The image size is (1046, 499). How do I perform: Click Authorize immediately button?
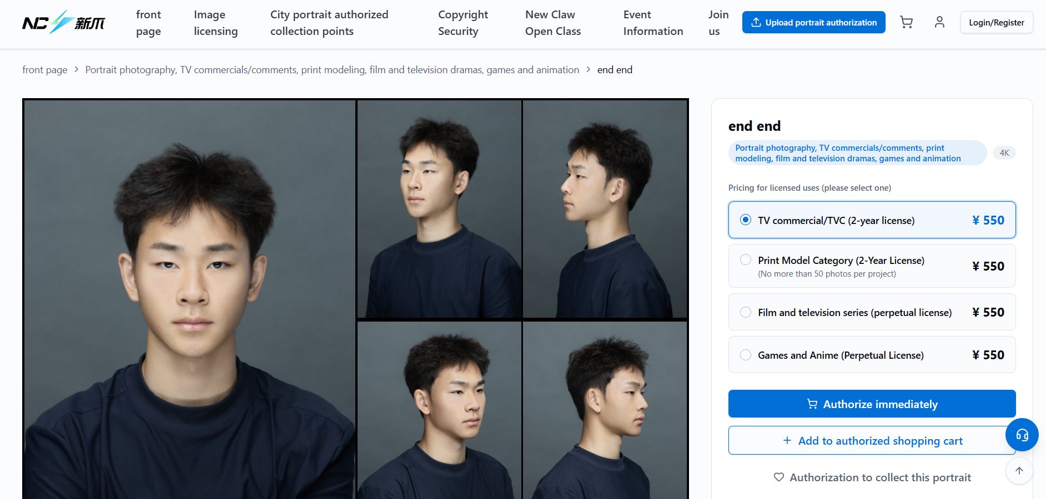872,404
